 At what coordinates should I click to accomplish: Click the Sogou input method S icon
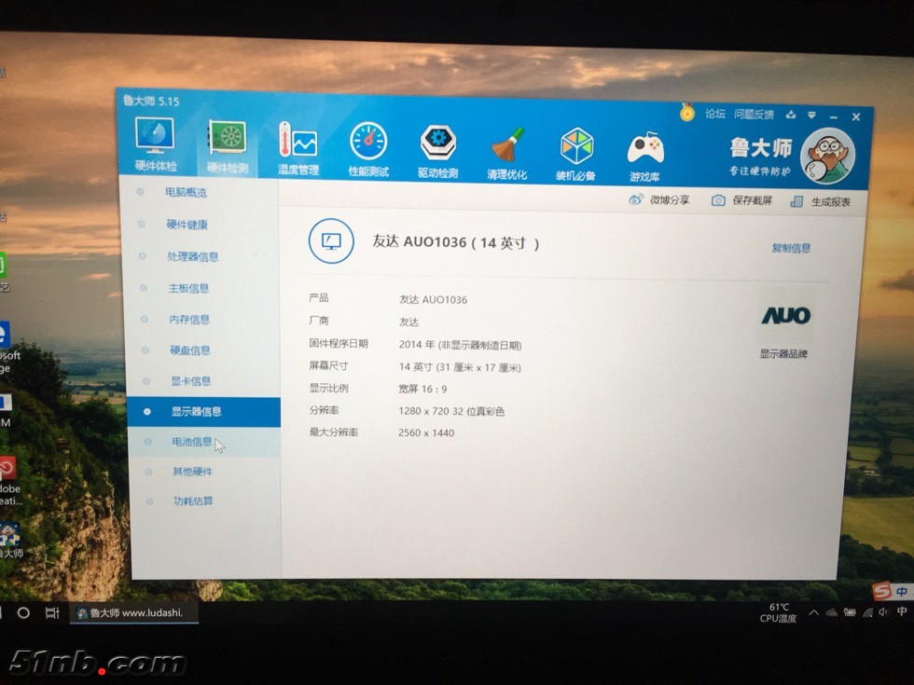[882, 591]
